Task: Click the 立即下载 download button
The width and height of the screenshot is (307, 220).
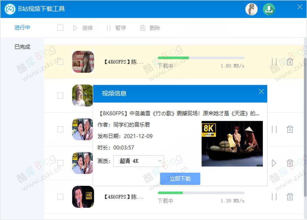Action: pyautogui.click(x=180, y=179)
